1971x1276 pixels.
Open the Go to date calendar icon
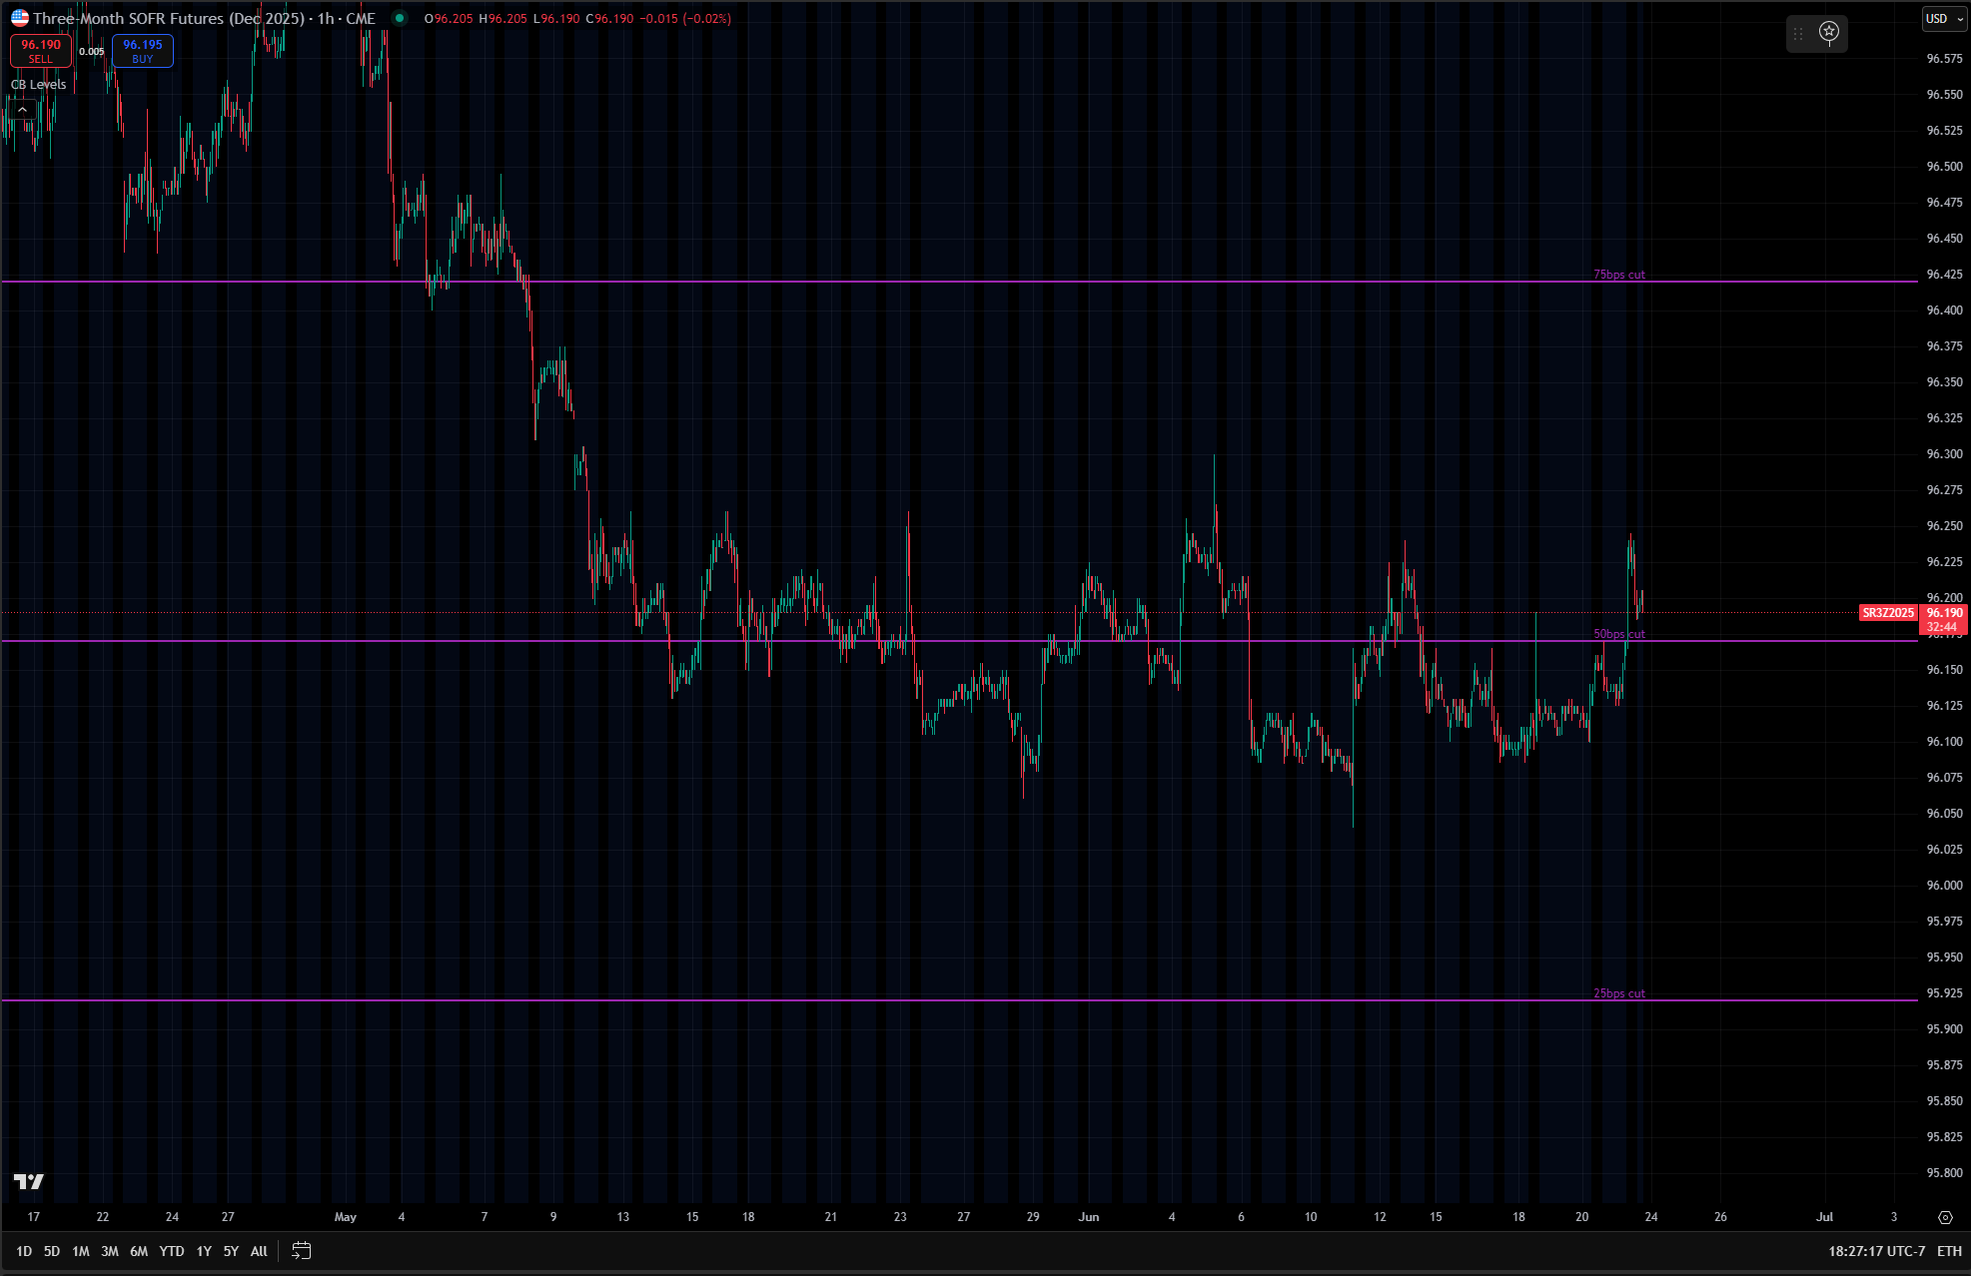click(x=301, y=1250)
